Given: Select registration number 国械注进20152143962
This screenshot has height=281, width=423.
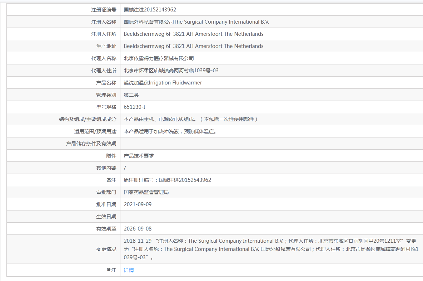Looking at the screenshot, I should [150, 10].
